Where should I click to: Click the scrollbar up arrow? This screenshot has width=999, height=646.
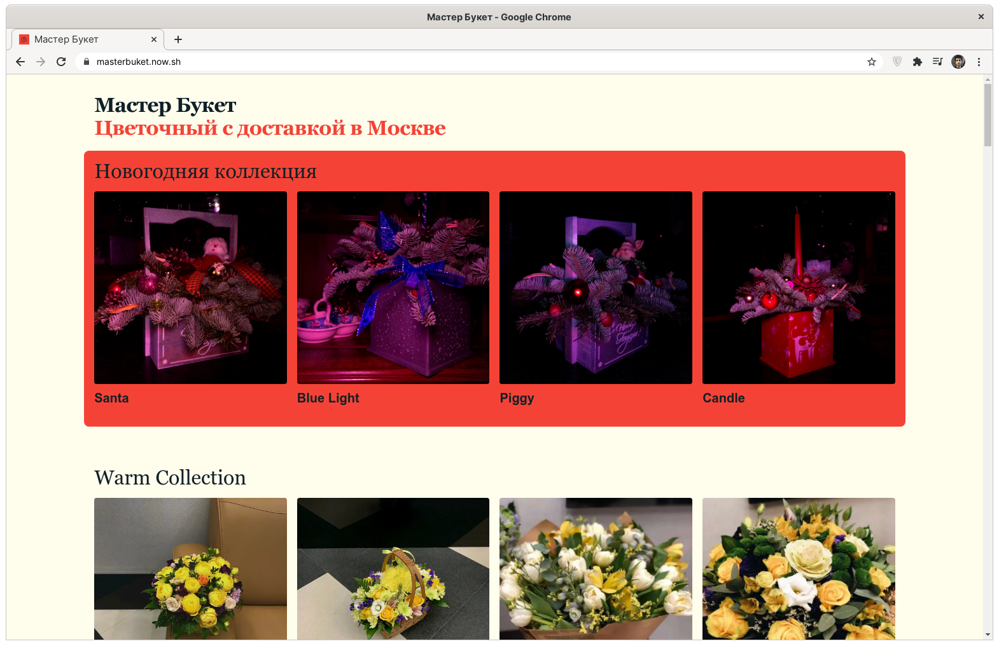coord(988,79)
